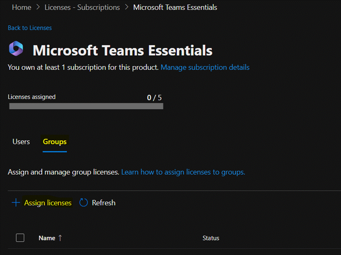Click the Status column header
The height and width of the screenshot is (255, 341).
(x=211, y=238)
